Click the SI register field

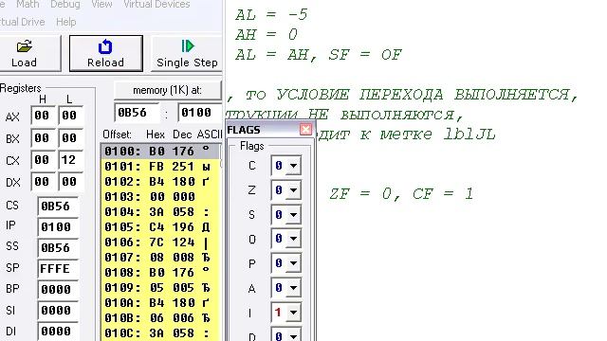pyautogui.click(x=58, y=311)
